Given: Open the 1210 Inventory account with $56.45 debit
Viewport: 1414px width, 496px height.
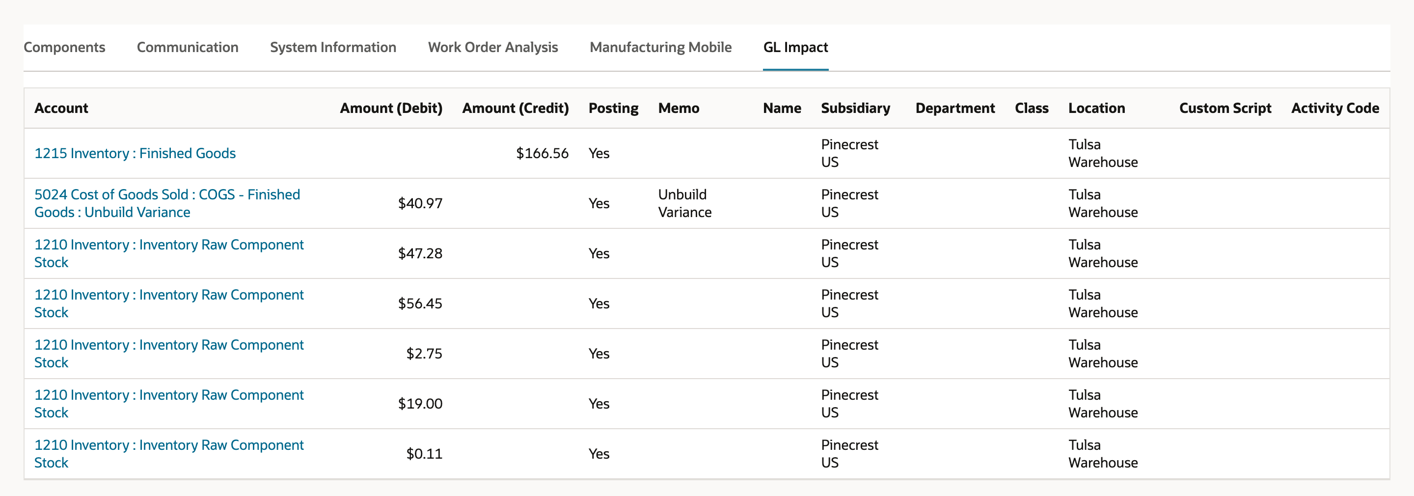Looking at the screenshot, I should pos(169,303).
